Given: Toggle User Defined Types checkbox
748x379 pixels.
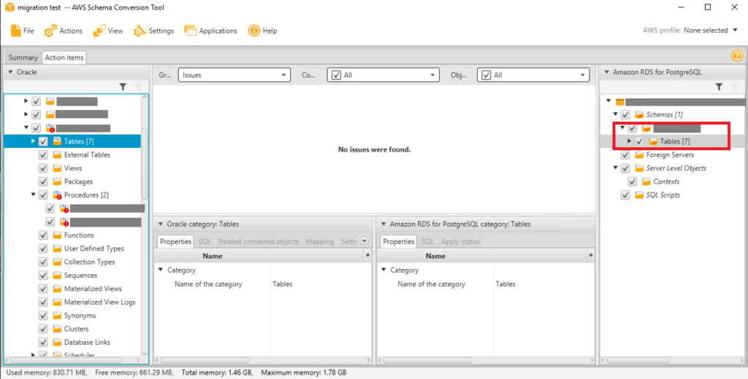Looking at the screenshot, I should click(x=43, y=249).
